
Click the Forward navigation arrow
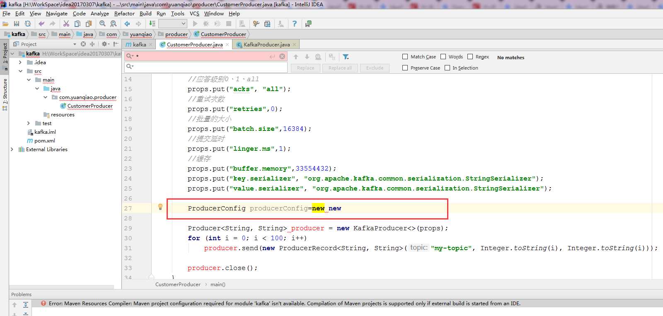[x=138, y=24]
